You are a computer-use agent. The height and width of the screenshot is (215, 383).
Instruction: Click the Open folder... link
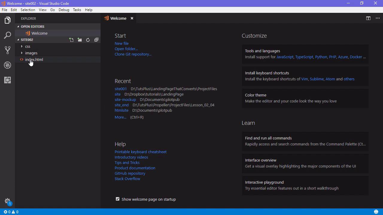point(126,49)
